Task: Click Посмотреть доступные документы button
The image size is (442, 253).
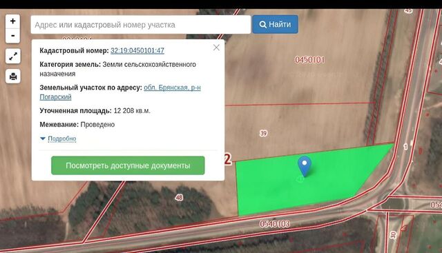Action: 128,165
